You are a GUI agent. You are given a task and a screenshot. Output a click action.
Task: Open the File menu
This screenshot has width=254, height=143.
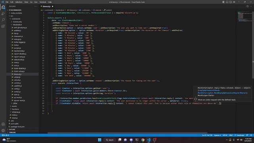7,2
